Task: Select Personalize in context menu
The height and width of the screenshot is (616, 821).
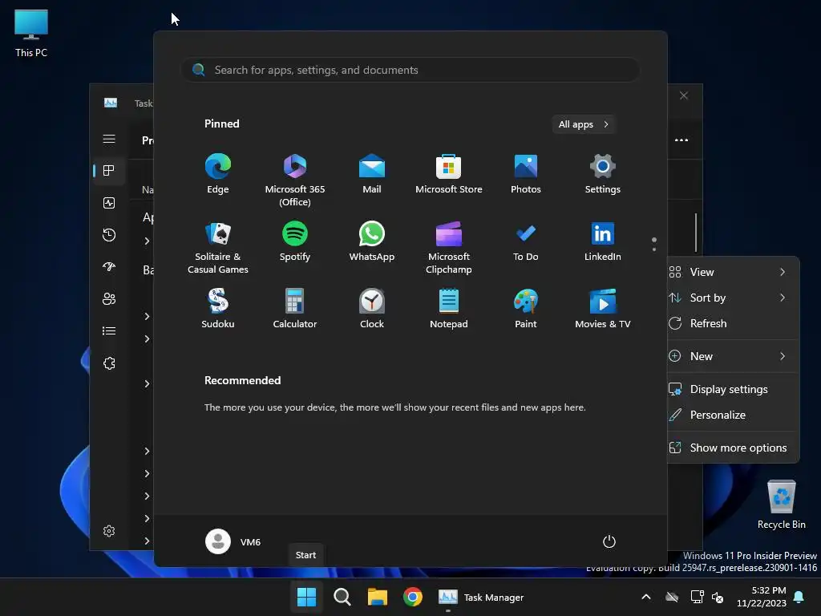Action: click(x=733, y=415)
